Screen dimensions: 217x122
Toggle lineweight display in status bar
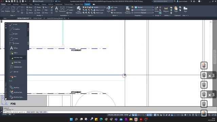point(155,115)
